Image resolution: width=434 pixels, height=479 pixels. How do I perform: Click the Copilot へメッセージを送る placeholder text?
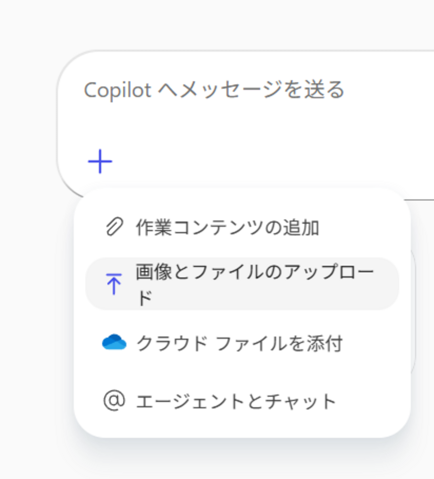(214, 90)
